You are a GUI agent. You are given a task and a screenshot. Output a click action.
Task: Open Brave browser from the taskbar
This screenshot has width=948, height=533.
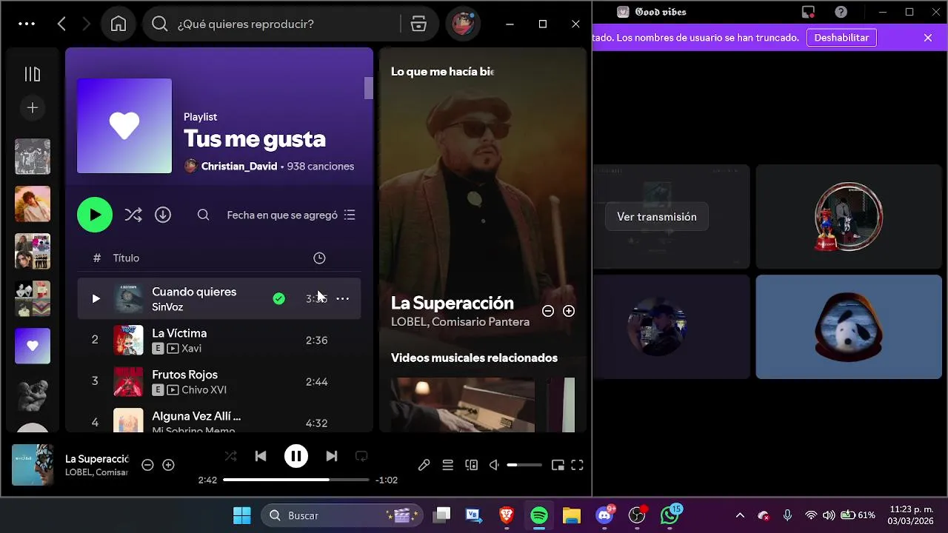pyautogui.click(x=507, y=515)
